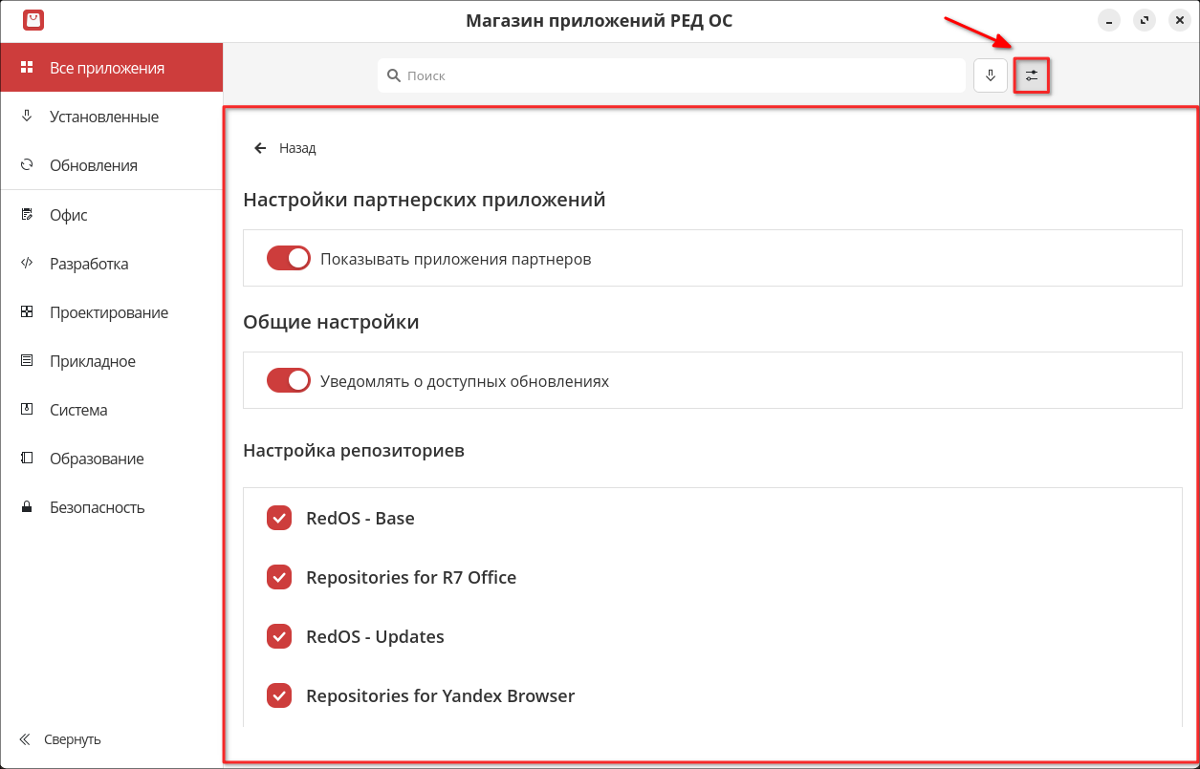Click the RED OS store logo icon
This screenshot has width=1200, height=769.
pos(33,20)
